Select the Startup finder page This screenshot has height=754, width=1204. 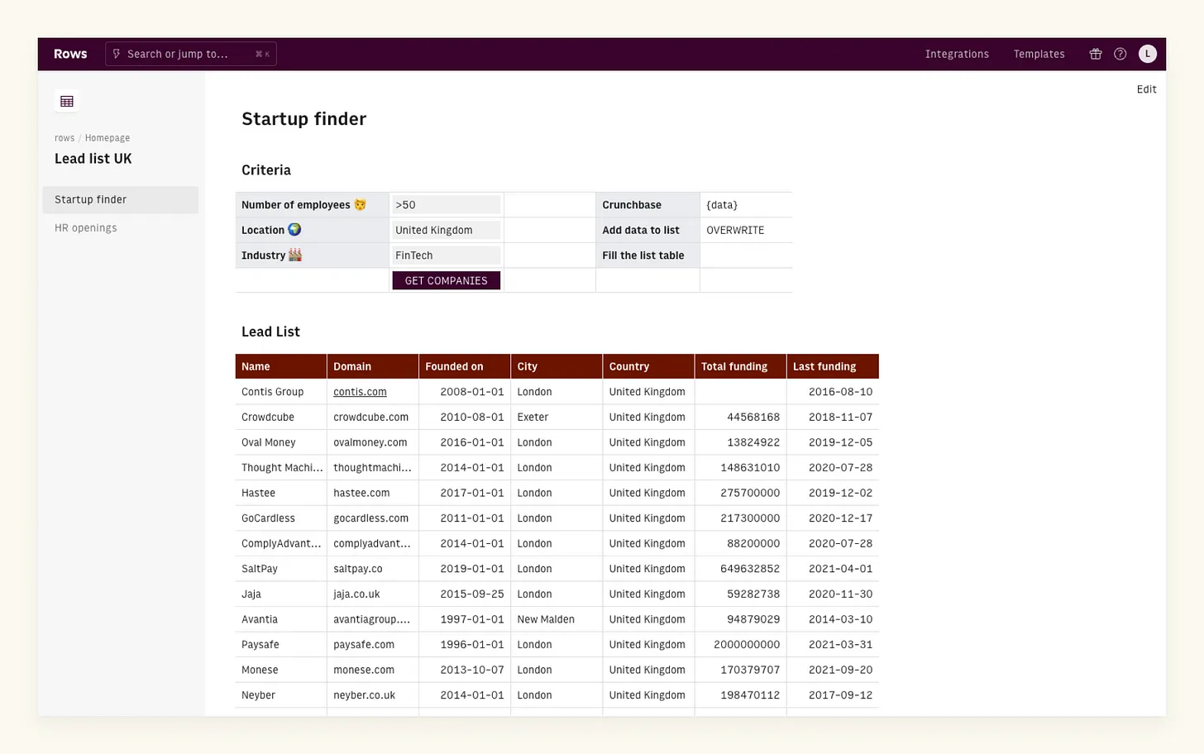pos(121,199)
